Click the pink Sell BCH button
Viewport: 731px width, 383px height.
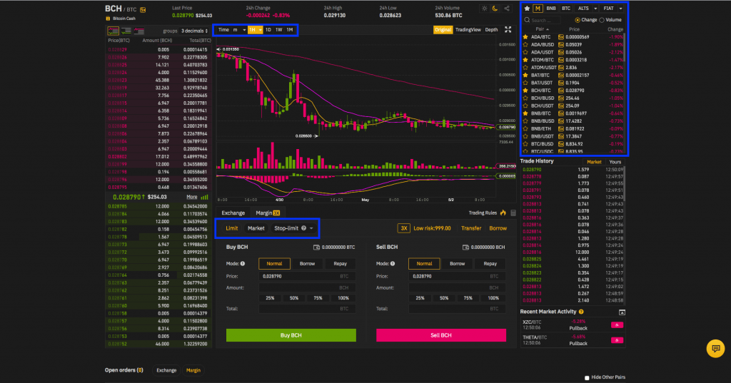pyautogui.click(x=441, y=335)
